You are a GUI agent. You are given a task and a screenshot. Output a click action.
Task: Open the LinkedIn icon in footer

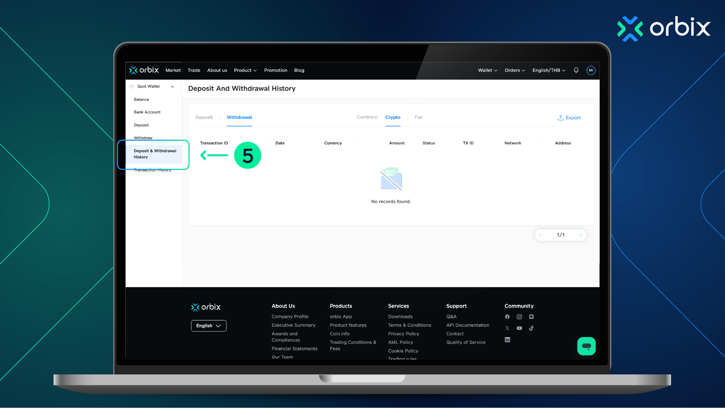coord(507,340)
